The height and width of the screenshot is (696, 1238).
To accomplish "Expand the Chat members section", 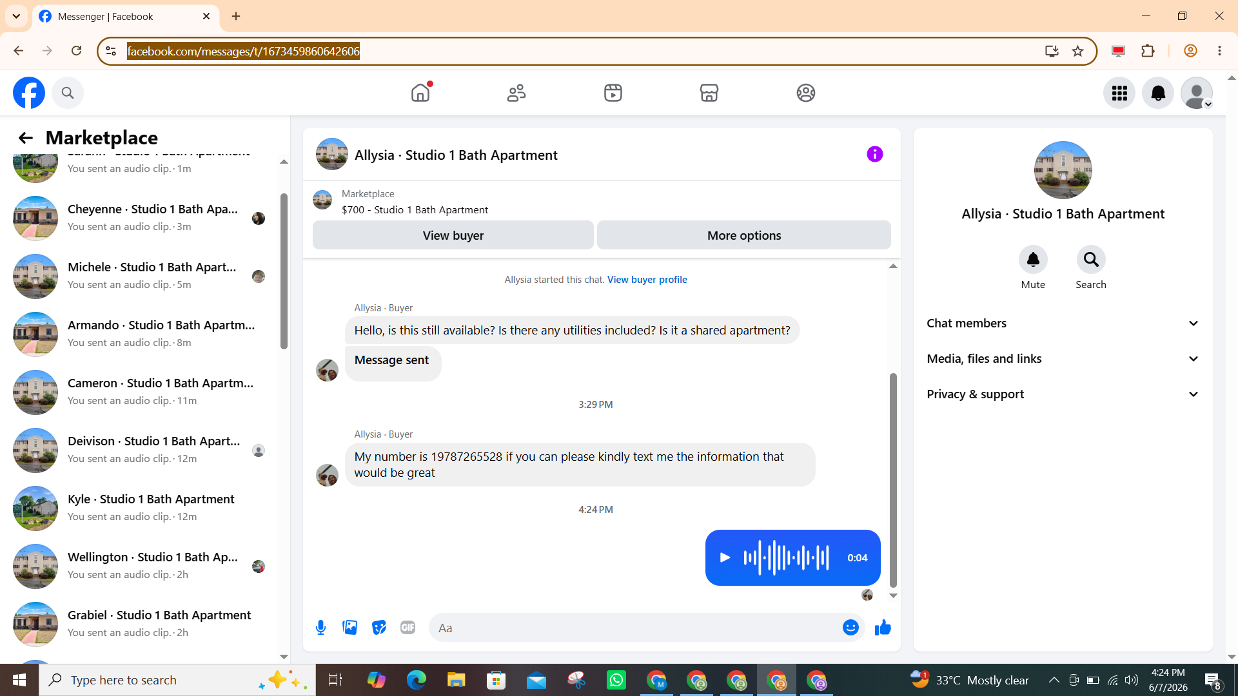I will click(1063, 323).
